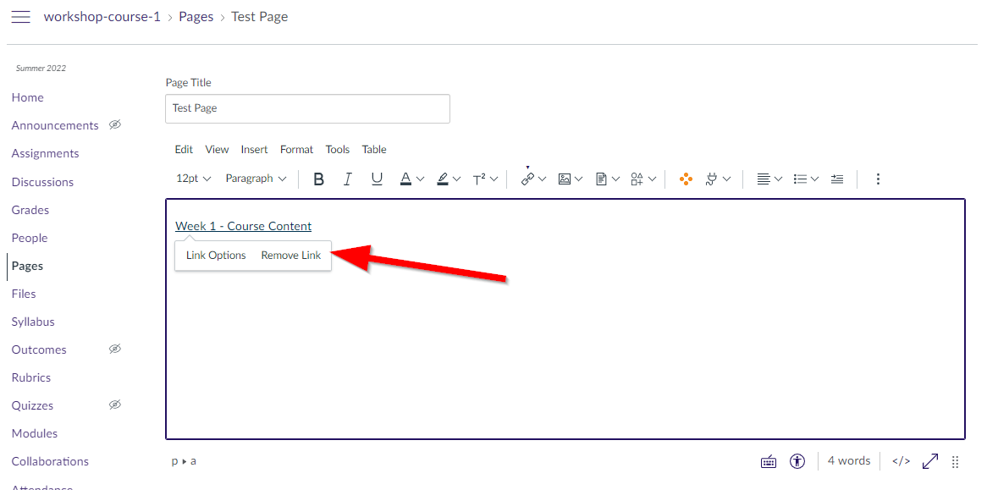Click Remove Link in the popup
This screenshot has width=987, height=490.
pos(291,256)
